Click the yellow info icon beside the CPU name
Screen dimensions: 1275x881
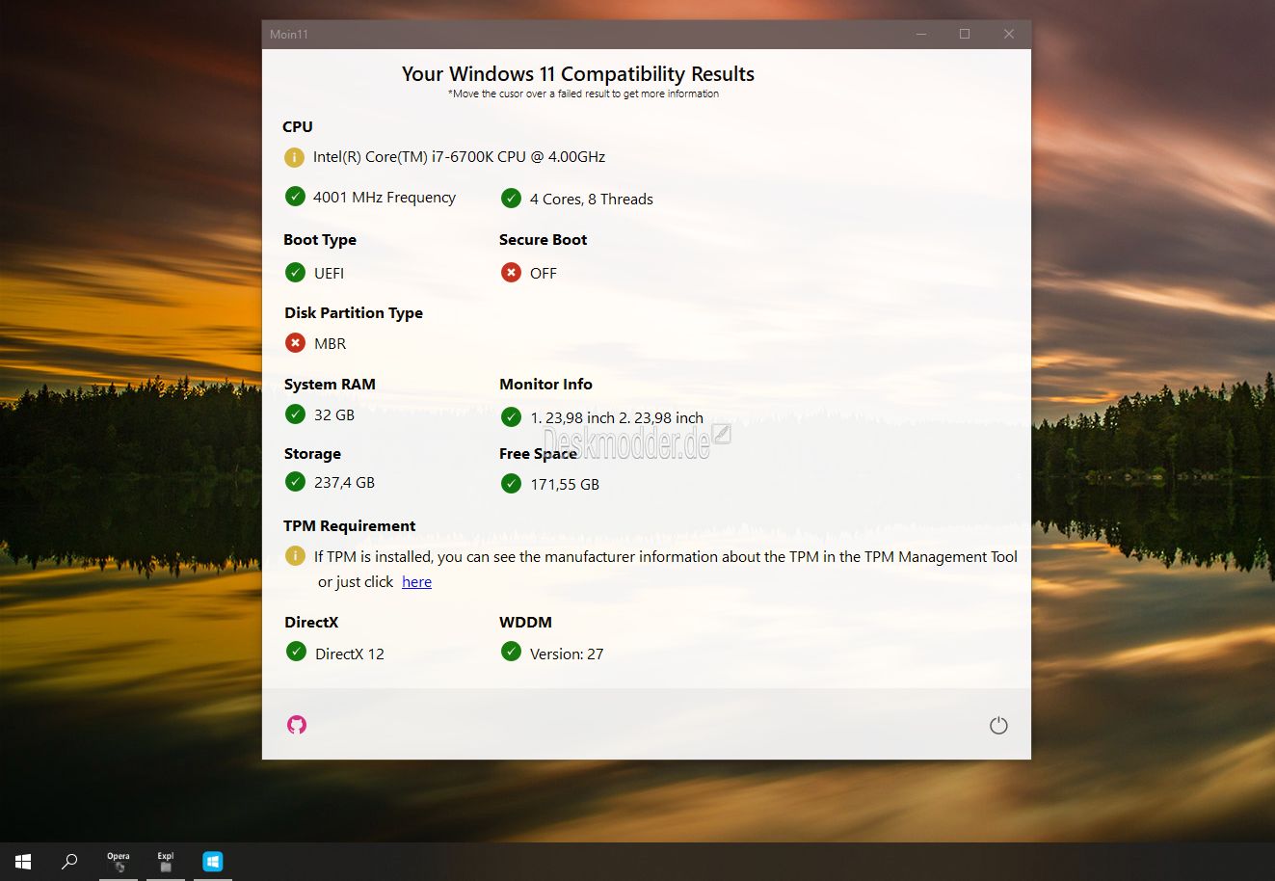click(295, 157)
